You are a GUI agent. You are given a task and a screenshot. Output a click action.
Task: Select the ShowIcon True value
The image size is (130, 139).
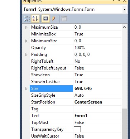[97, 75]
